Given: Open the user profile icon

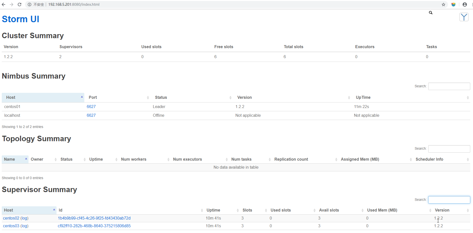Looking at the screenshot, I should coord(465,4).
